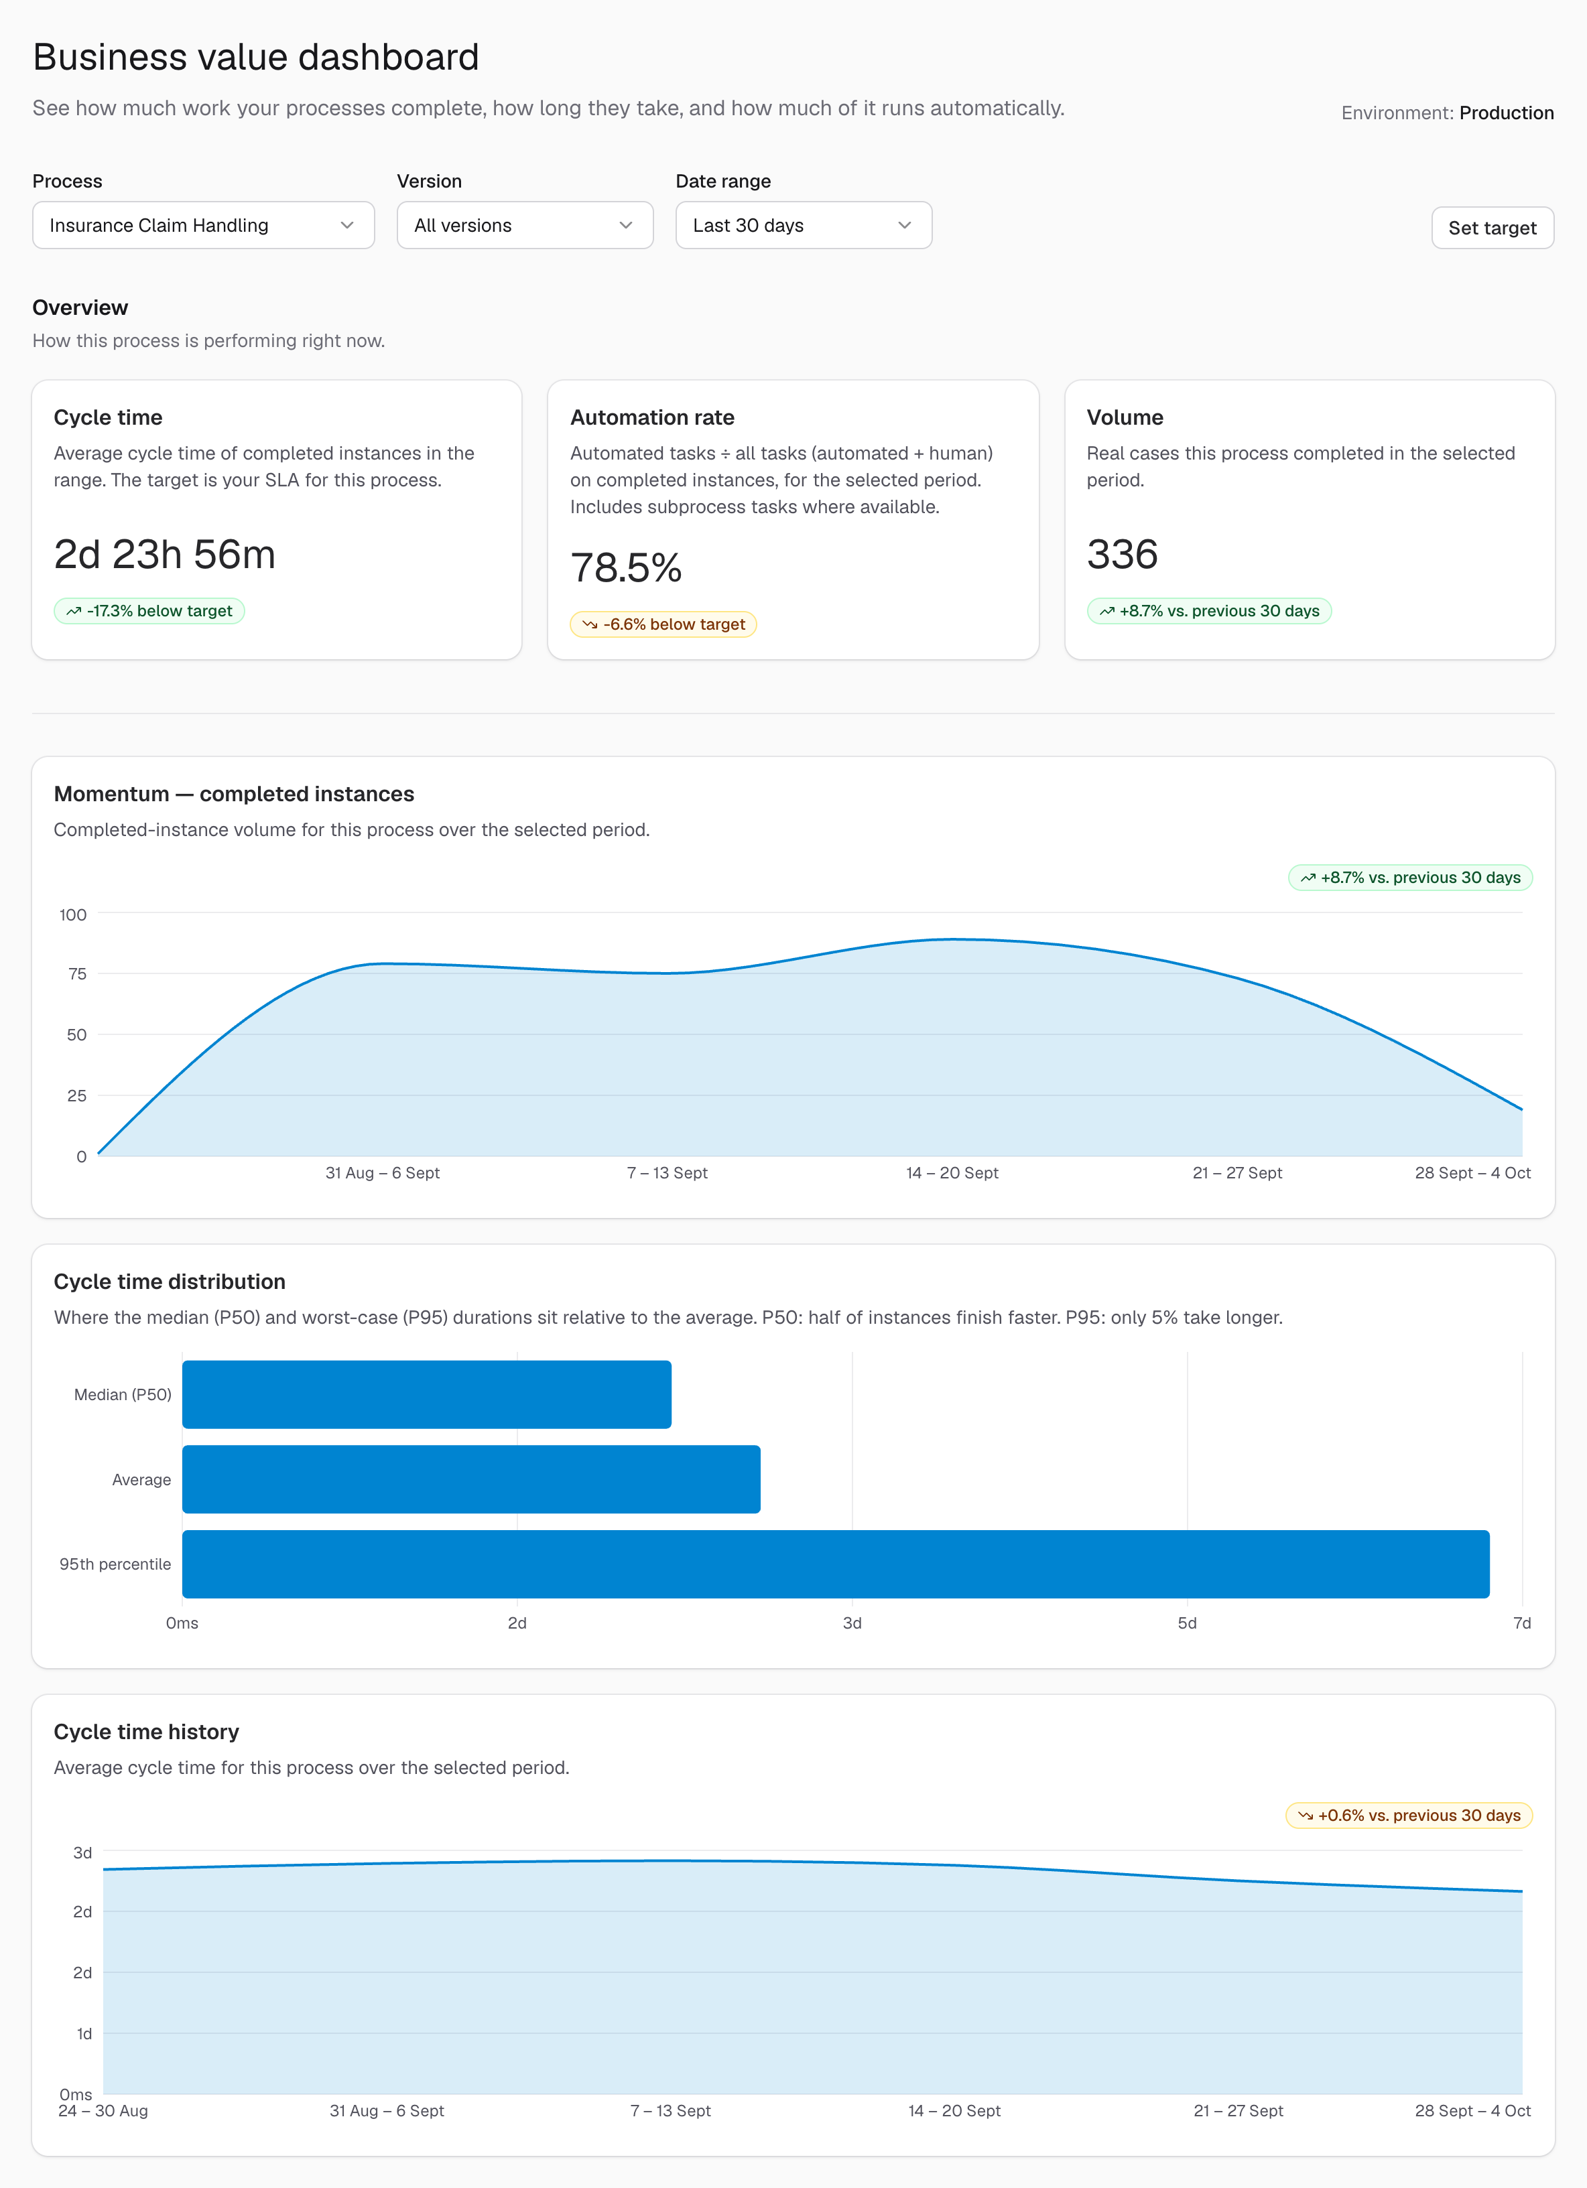The width and height of the screenshot is (1587, 2188).
Task: Click the Cycle time history heading
Action: pyautogui.click(x=147, y=1730)
